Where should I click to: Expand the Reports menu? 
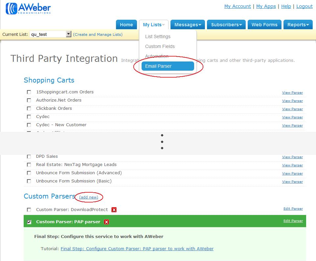pos(298,25)
